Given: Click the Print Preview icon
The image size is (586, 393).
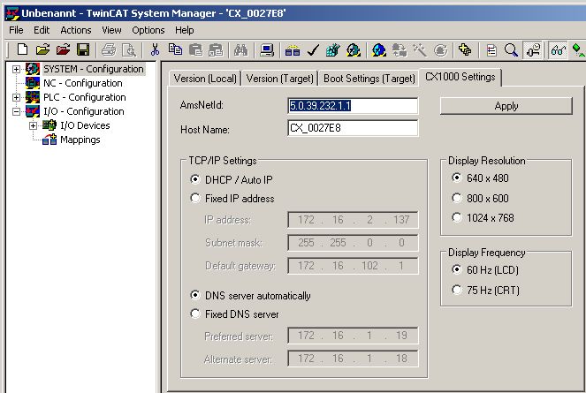Looking at the screenshot, I should (x=129, y=49).
